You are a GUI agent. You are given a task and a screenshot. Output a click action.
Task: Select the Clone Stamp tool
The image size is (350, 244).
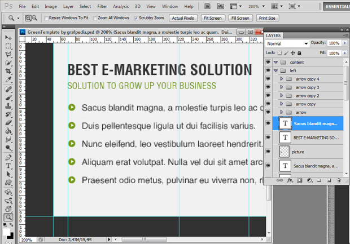[8, 106]
